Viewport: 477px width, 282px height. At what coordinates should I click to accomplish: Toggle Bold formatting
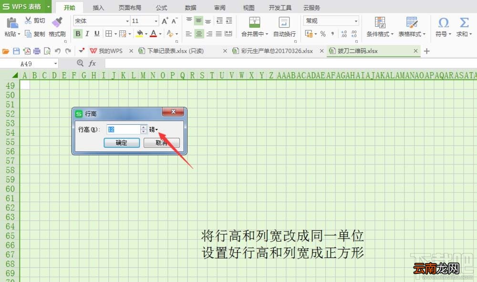coord(78,34)
